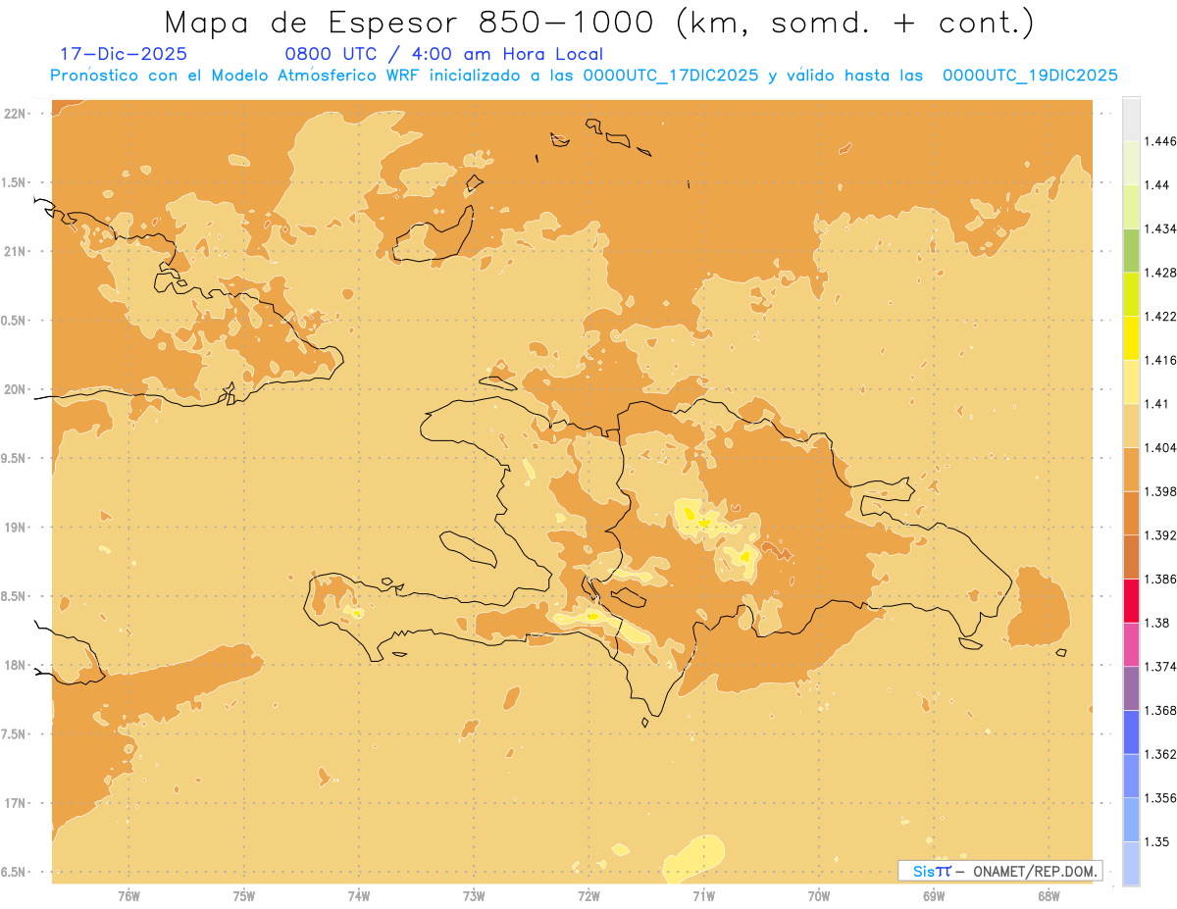Click the 17N latitude label
1177x909 pixels.
(16, 803)
